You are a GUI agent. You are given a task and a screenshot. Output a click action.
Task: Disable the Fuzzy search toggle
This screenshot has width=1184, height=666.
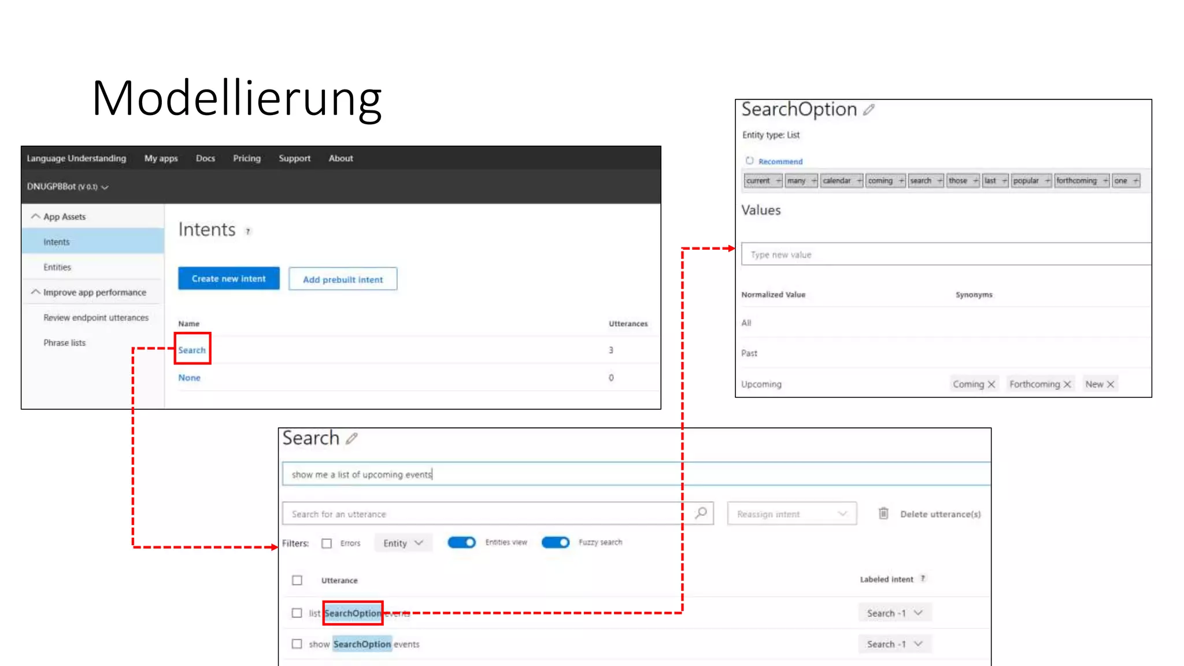(556, 542)
